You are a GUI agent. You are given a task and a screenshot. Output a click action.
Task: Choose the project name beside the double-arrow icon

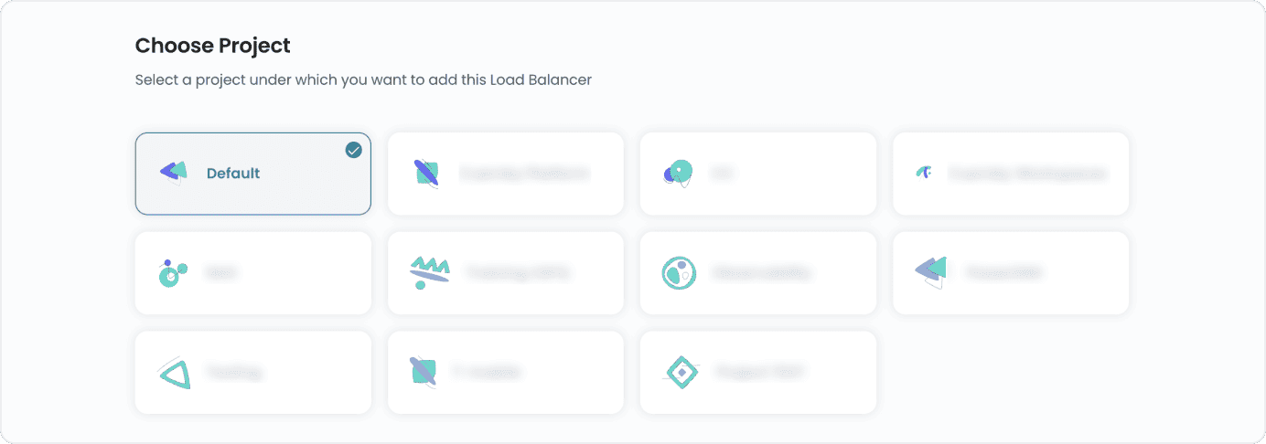point(1004,272)
